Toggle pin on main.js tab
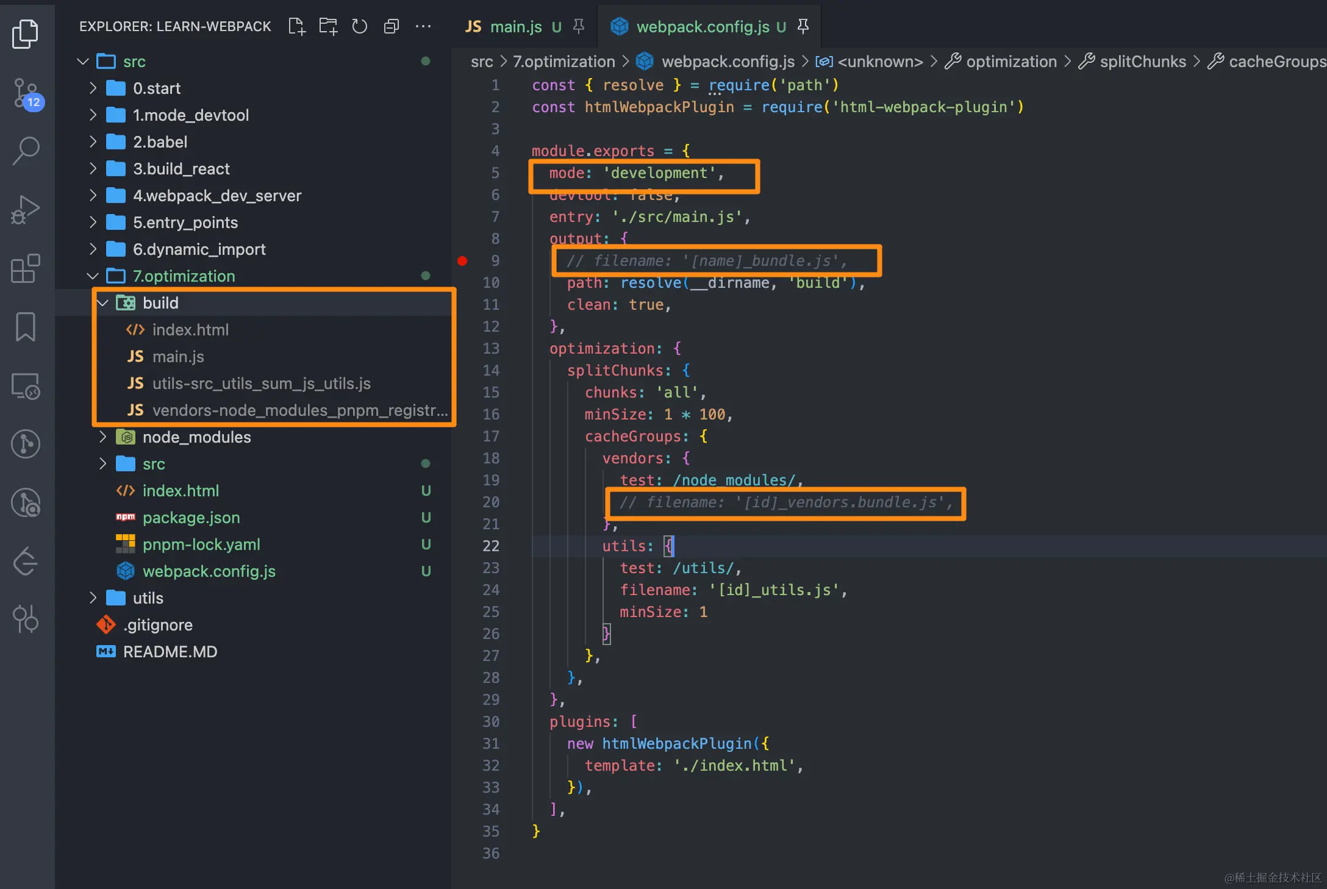 pos(579,26)
